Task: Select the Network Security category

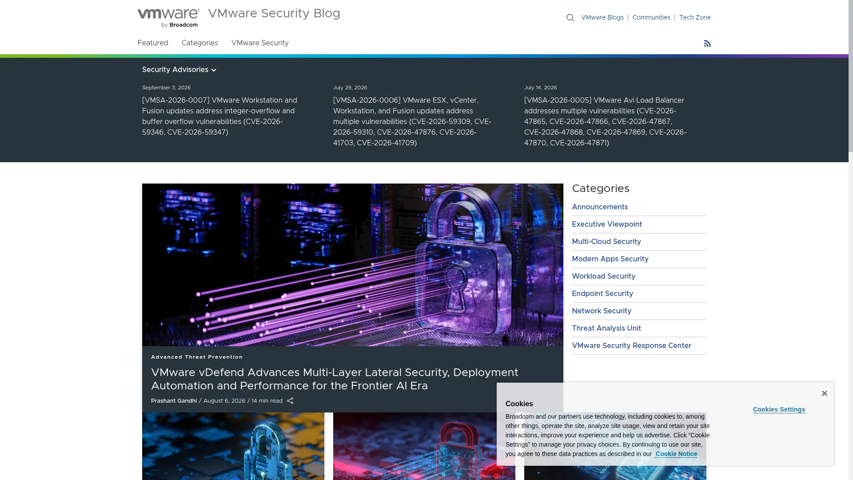Action: tap(602, 311)
